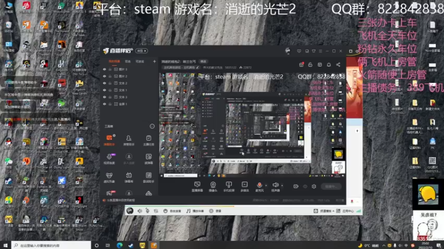
Task: Open the 房管助手 tool
Action: 129,141
